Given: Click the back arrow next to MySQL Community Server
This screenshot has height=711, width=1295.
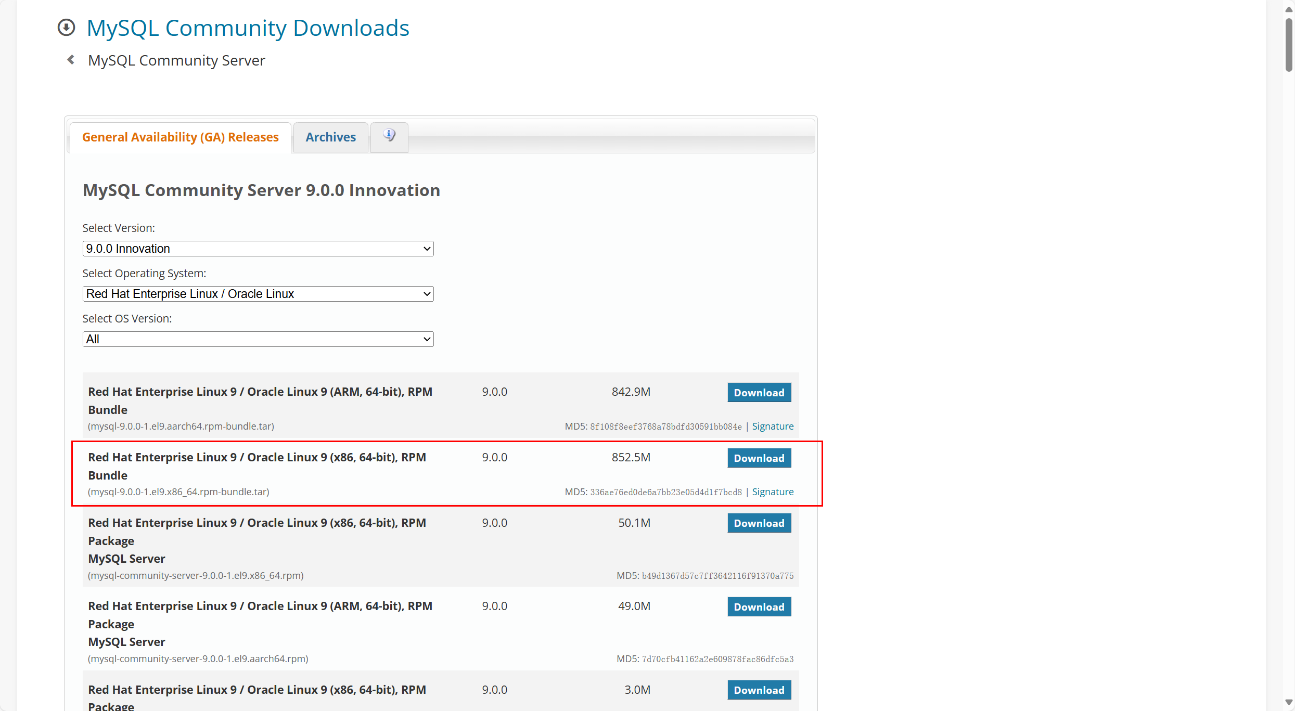Looking at the screenshot, I should tap(71, 60).
